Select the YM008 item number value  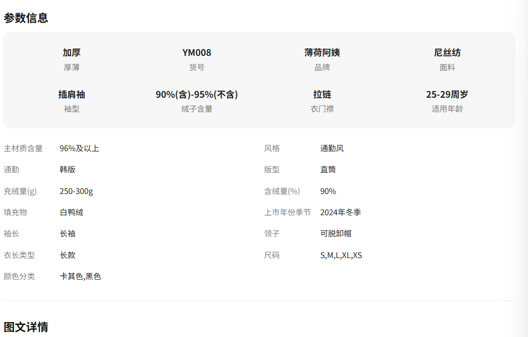[197, 52]
